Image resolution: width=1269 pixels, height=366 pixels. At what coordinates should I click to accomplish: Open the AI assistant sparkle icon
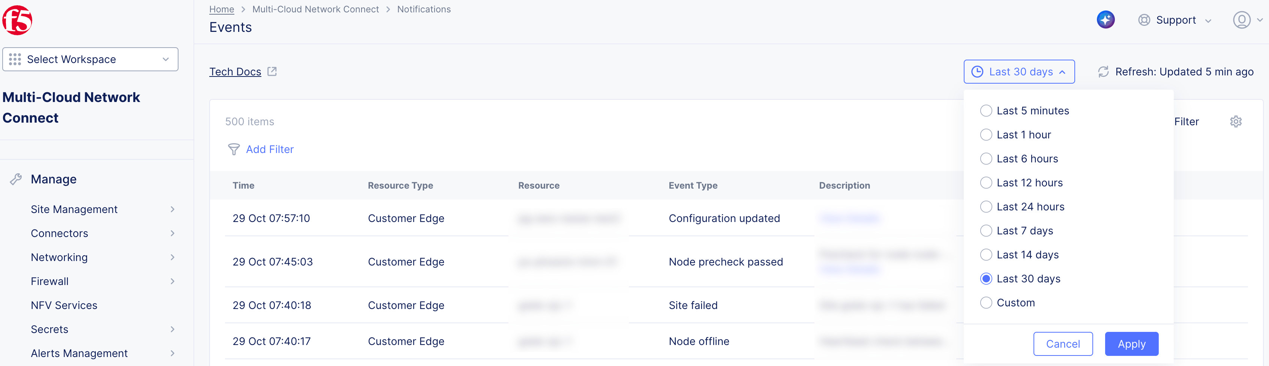point(1105,20)
